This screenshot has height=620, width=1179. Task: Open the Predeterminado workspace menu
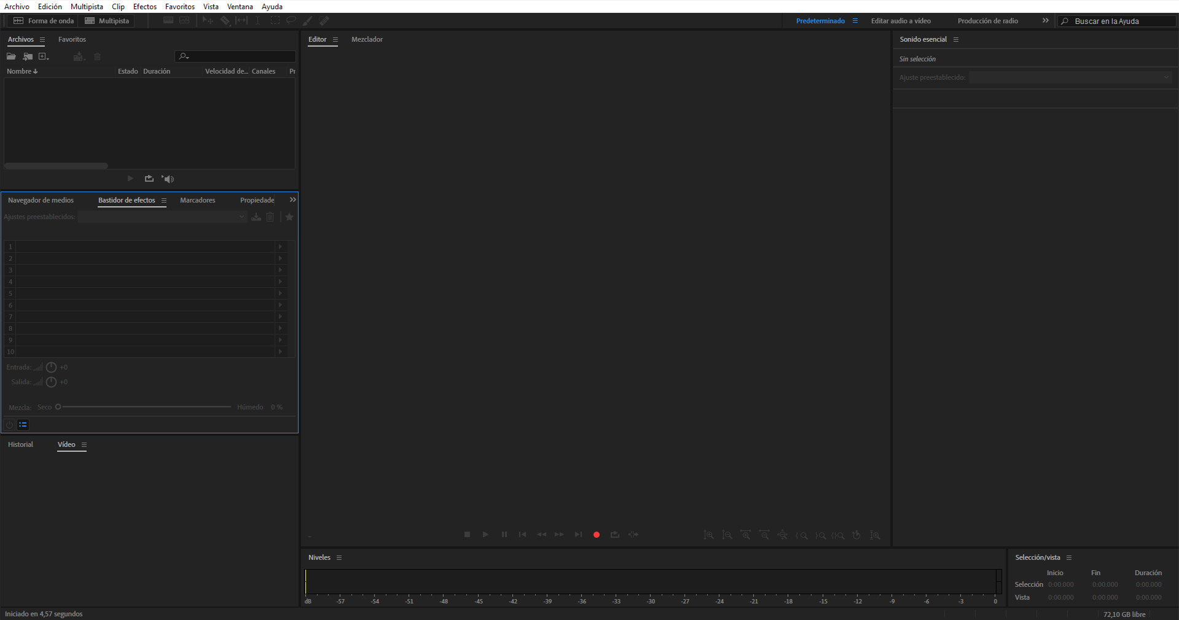(855, 21)
